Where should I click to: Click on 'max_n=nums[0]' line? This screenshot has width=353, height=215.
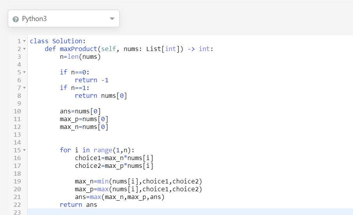[x=84, y=127]
